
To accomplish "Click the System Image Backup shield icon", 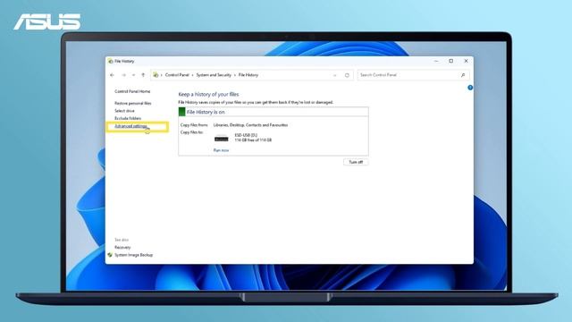I will point(110,255).
